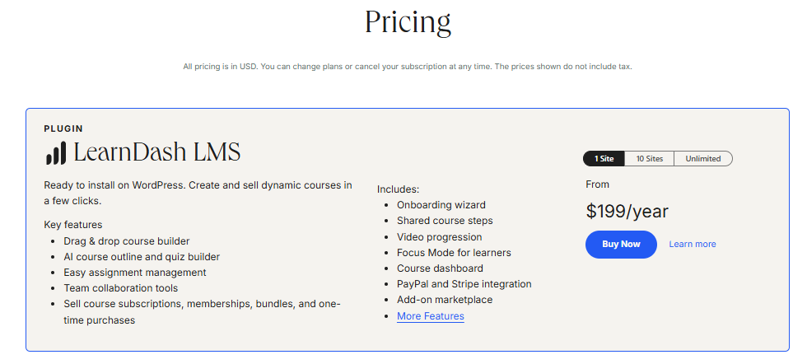This screenshot has width=807, height=364.
Task: Click the Pricing page heading
Action: click(408, 23)
